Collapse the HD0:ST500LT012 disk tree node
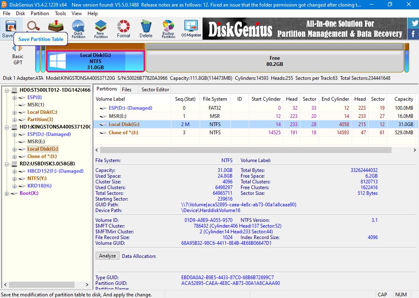Image resolution: width=419 pixels, height=298 pixels. coord(7,90)
